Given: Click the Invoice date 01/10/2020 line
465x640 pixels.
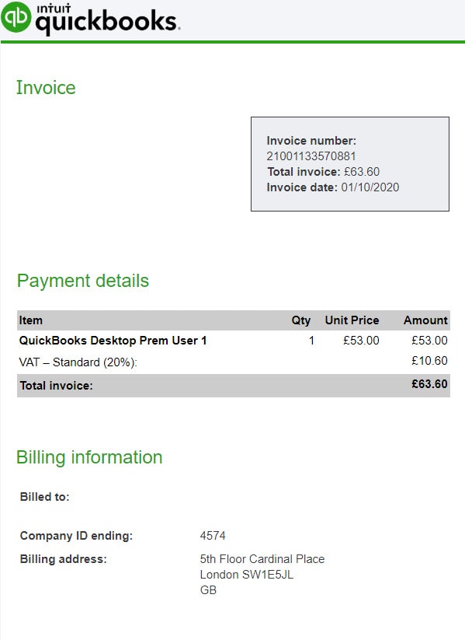Looking at the screenshot, I should pyautogui.click(x=332, y=187).
